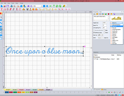
Task: Click the black starburst toolbar icon
Action: pyautogui.click(x=27, y=9)
